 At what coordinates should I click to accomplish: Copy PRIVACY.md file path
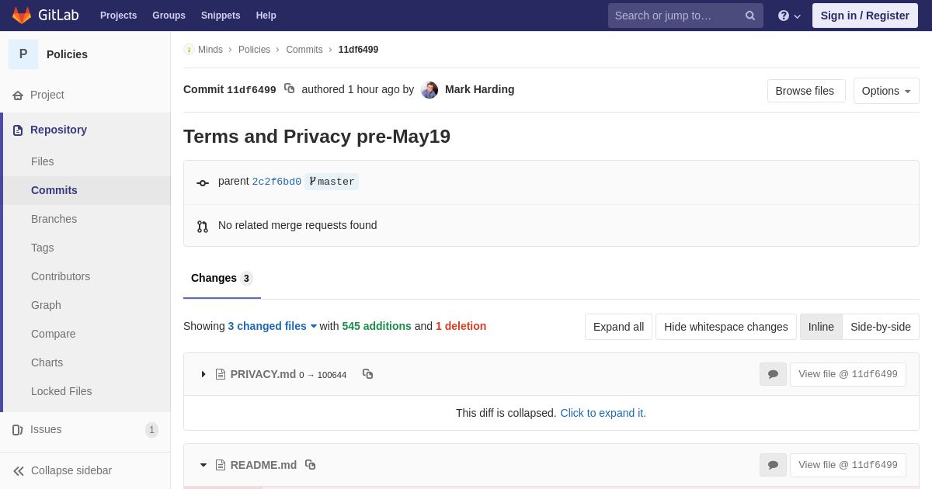pos(368,374)
